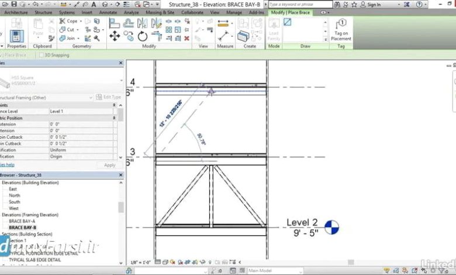The height and width of the screenshot is (275, 456).
Task: Click the Worksets icon in status bar
Action: coord(129,271)
